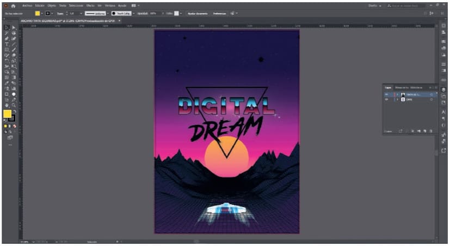The width and height of the screenshot is (450, 246).
Task: Select the Type tool
Action: coord(7,44)
